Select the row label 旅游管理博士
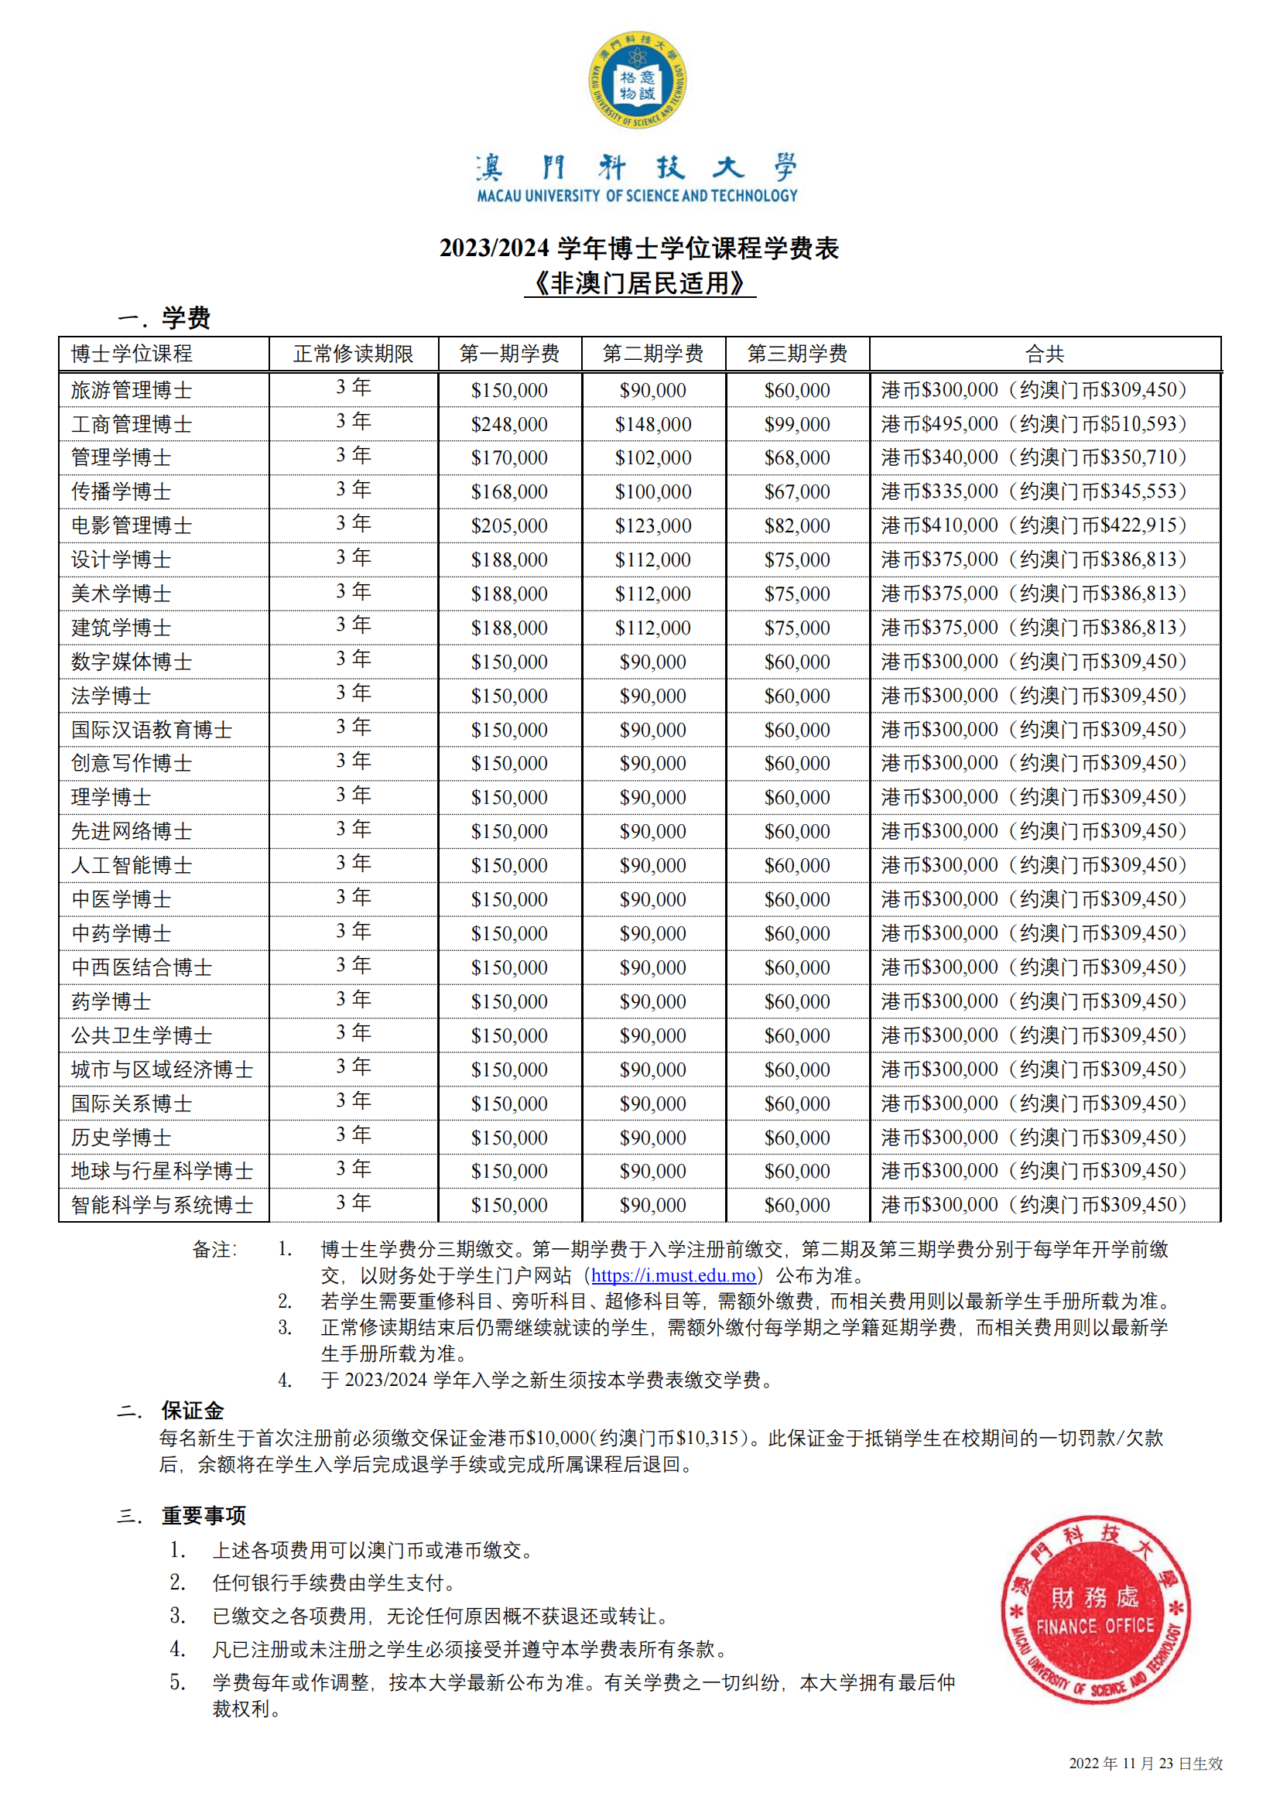The image size is (1280, 1810). coord(132,390)
